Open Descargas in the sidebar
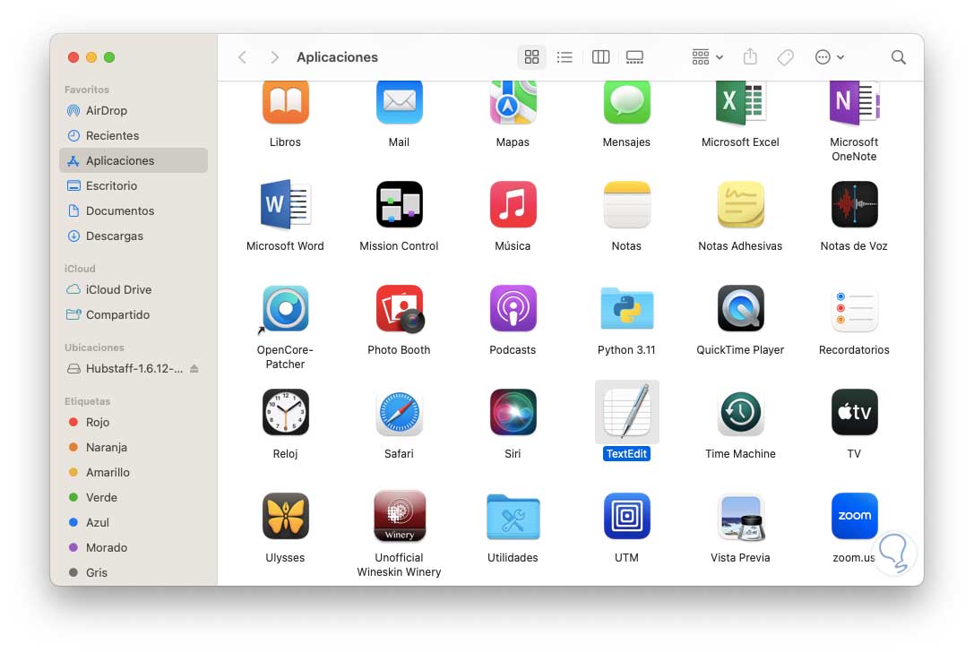This screenshot has width=974, height=652. point(134,236)
